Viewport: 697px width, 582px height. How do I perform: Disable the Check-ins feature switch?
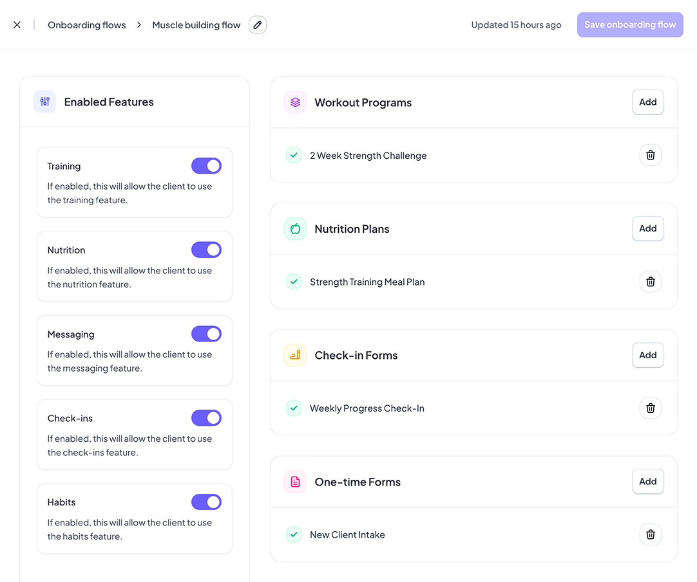[206, 418]
